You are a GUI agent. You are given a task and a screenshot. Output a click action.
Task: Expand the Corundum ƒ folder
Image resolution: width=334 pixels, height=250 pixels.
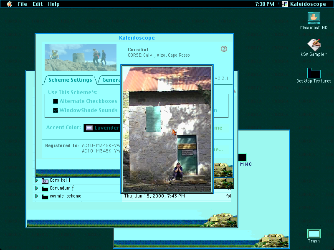click(37, 188)
